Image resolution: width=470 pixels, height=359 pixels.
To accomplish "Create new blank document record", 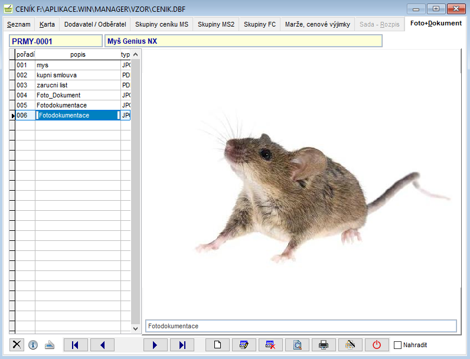I will [x=217, y=345].
